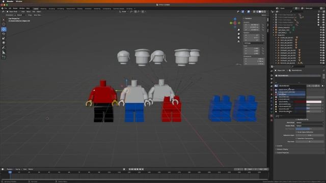
Task: Open the Output properties tab
Action: [x=271, y=79]
